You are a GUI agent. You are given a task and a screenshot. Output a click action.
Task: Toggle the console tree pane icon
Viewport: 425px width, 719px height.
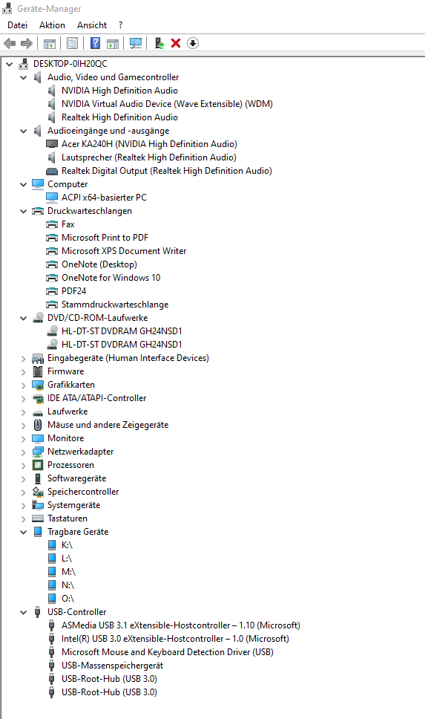(x=50, y=44)
